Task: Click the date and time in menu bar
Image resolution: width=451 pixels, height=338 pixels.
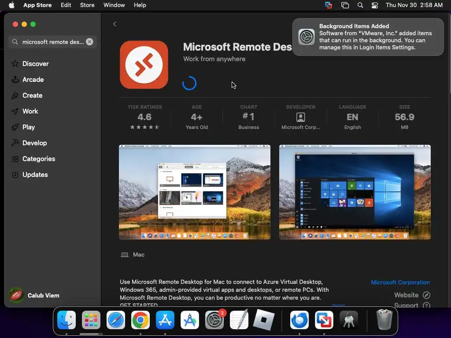Action: pyautogui.click(x=414, y=5)
